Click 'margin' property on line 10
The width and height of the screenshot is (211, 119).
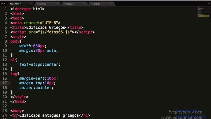pyautogui.click(x=26, y=51)
